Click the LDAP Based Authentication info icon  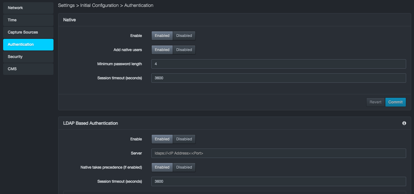404,123
